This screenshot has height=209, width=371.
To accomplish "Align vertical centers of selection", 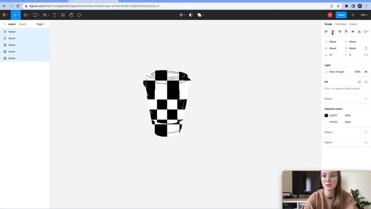I will [353, 31].
